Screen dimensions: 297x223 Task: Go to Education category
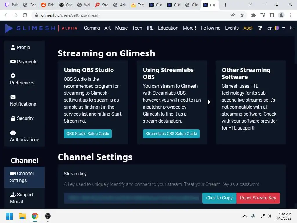pyautogui.click(x=168, y=28)
